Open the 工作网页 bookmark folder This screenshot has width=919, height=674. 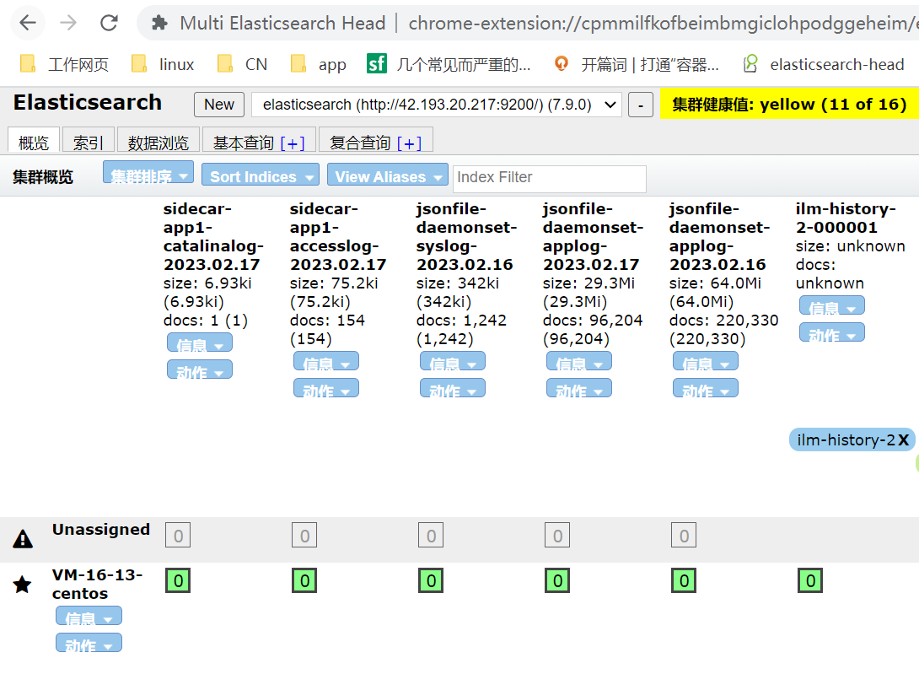click(x=64, y=64)
